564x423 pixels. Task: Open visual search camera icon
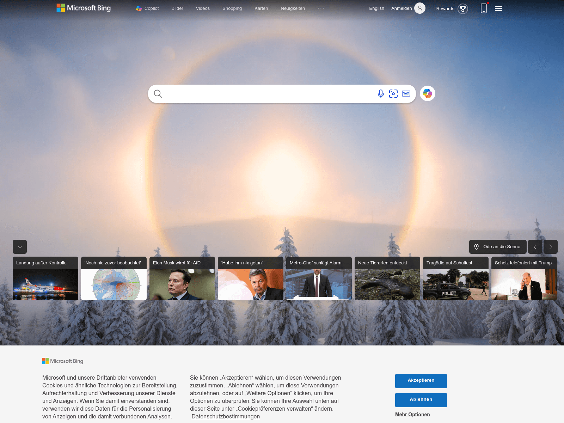(x=393, y=94)
